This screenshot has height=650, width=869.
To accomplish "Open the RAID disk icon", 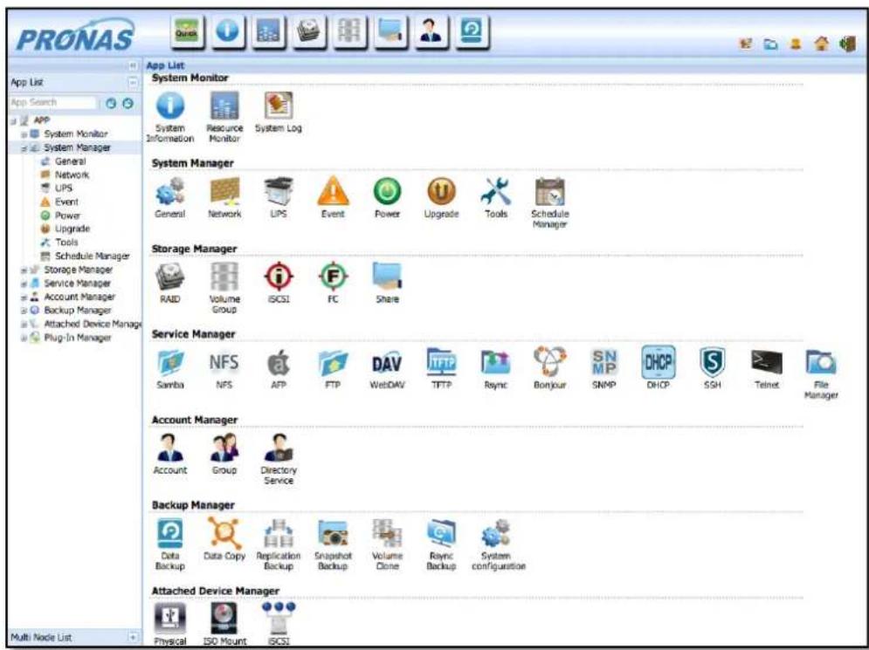I will (170, 277).
